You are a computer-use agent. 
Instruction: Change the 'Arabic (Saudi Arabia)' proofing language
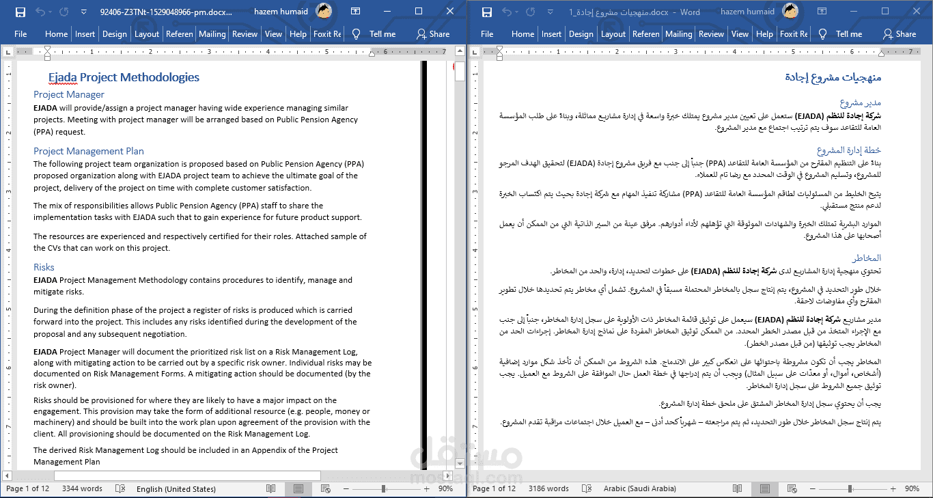[x=640, y=488]
